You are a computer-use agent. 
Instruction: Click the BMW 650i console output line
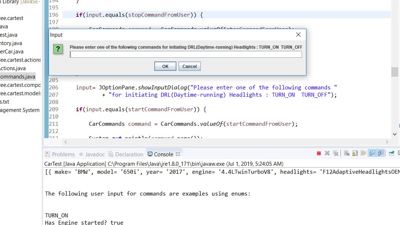(222, 172)
